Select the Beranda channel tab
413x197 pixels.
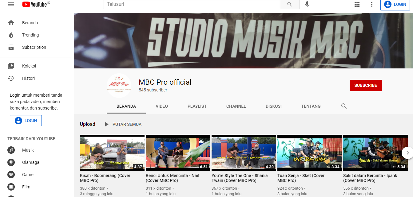coord(126,106)
